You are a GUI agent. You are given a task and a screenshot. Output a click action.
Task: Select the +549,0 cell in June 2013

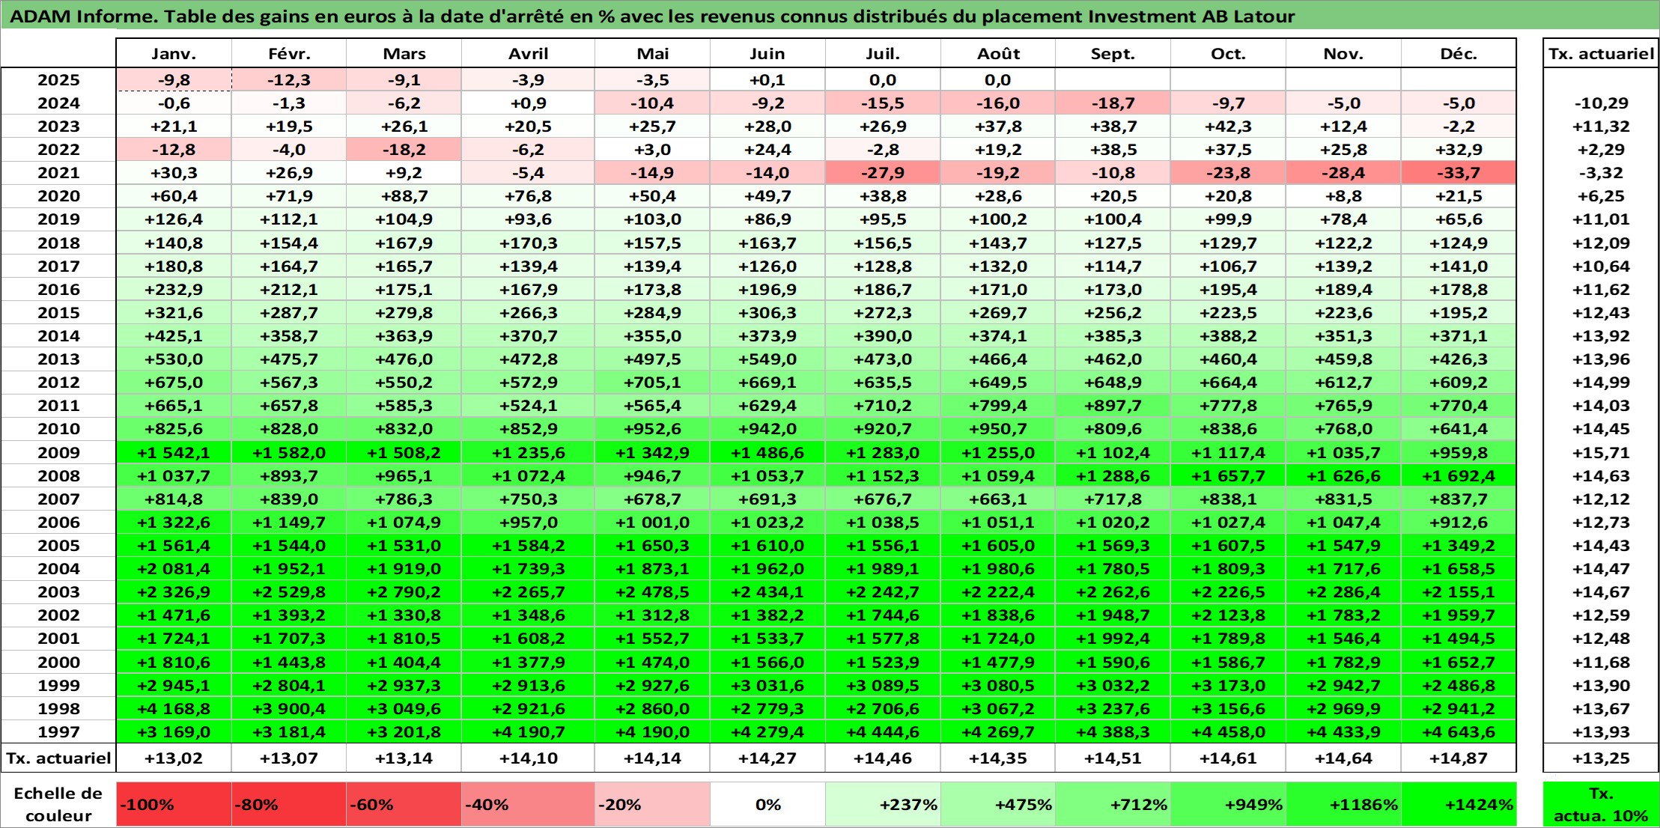coord(767,359)
